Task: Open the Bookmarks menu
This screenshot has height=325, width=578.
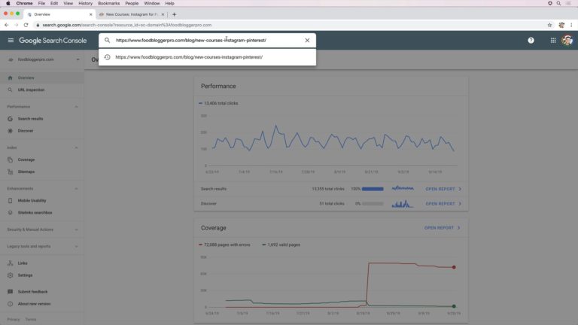Action: point(108,3)
